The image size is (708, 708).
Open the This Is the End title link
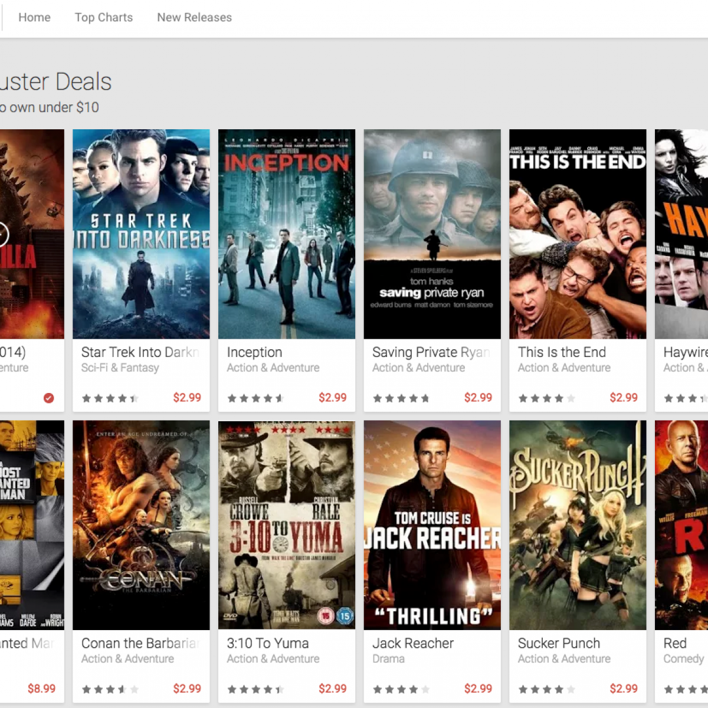coord(562,352)
